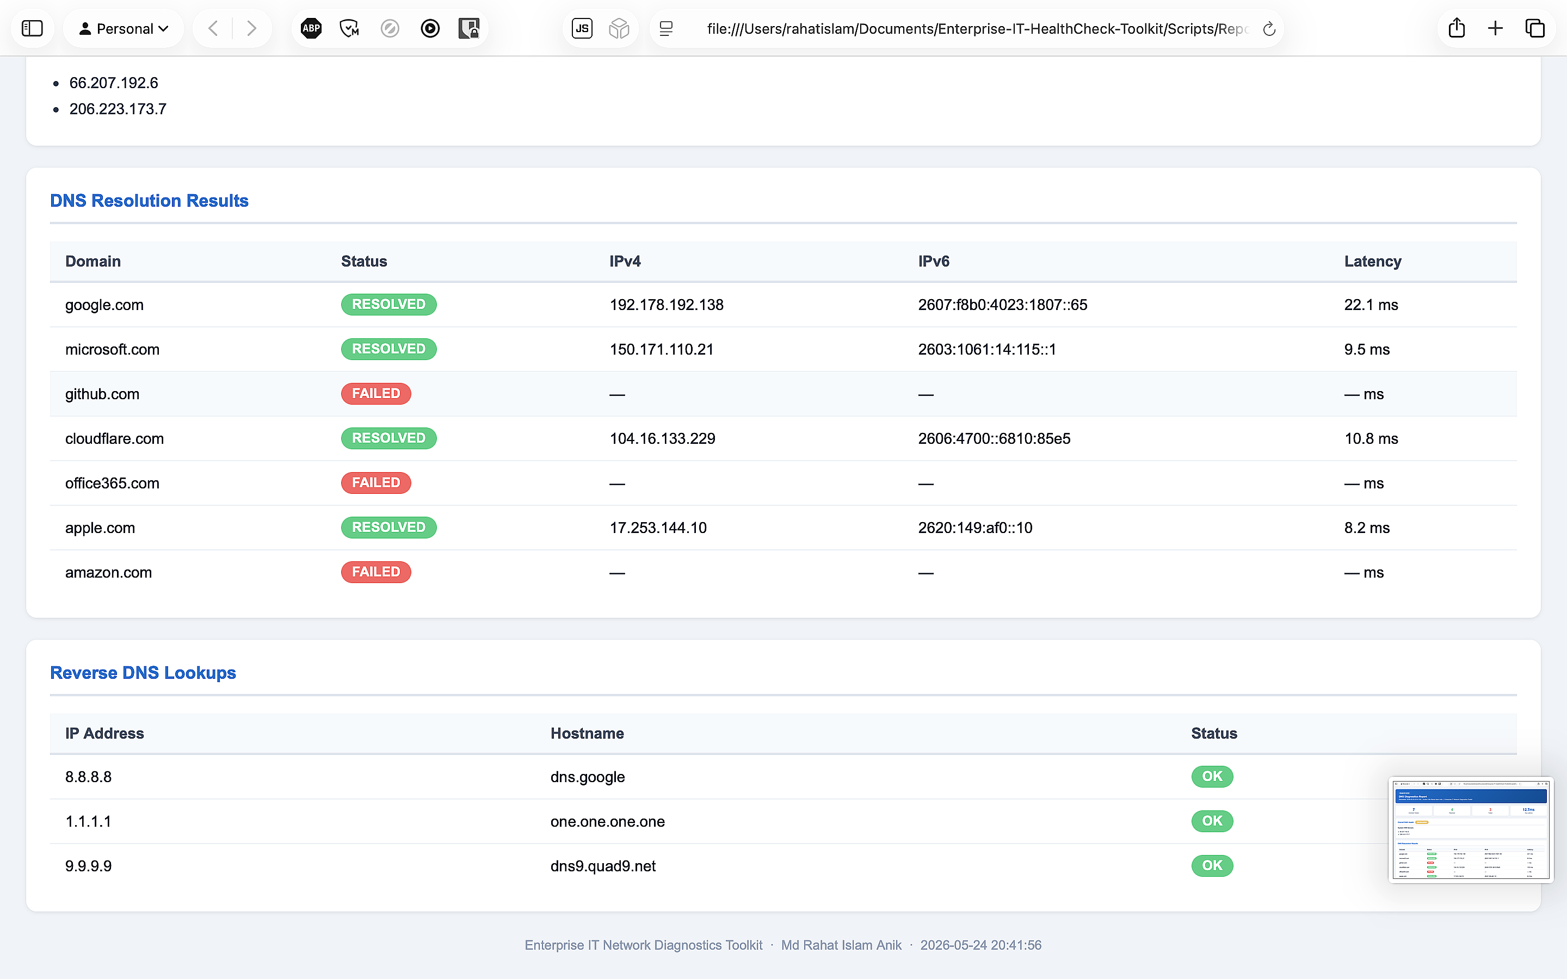1567x979 pixels.
Task: Reload the current page
Action: (1269, 28)
